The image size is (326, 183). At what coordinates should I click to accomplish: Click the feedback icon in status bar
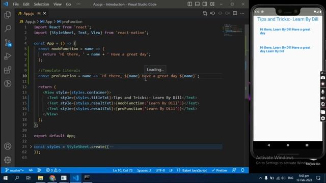[234, 170]
